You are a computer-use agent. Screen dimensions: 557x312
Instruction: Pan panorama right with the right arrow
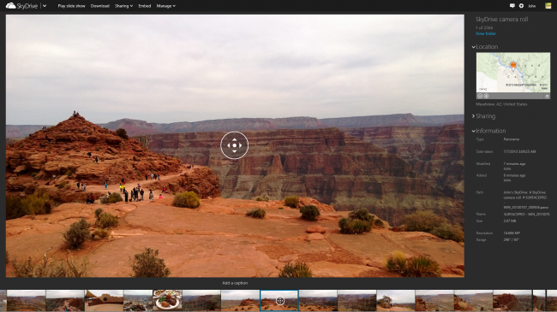(241, 145)
